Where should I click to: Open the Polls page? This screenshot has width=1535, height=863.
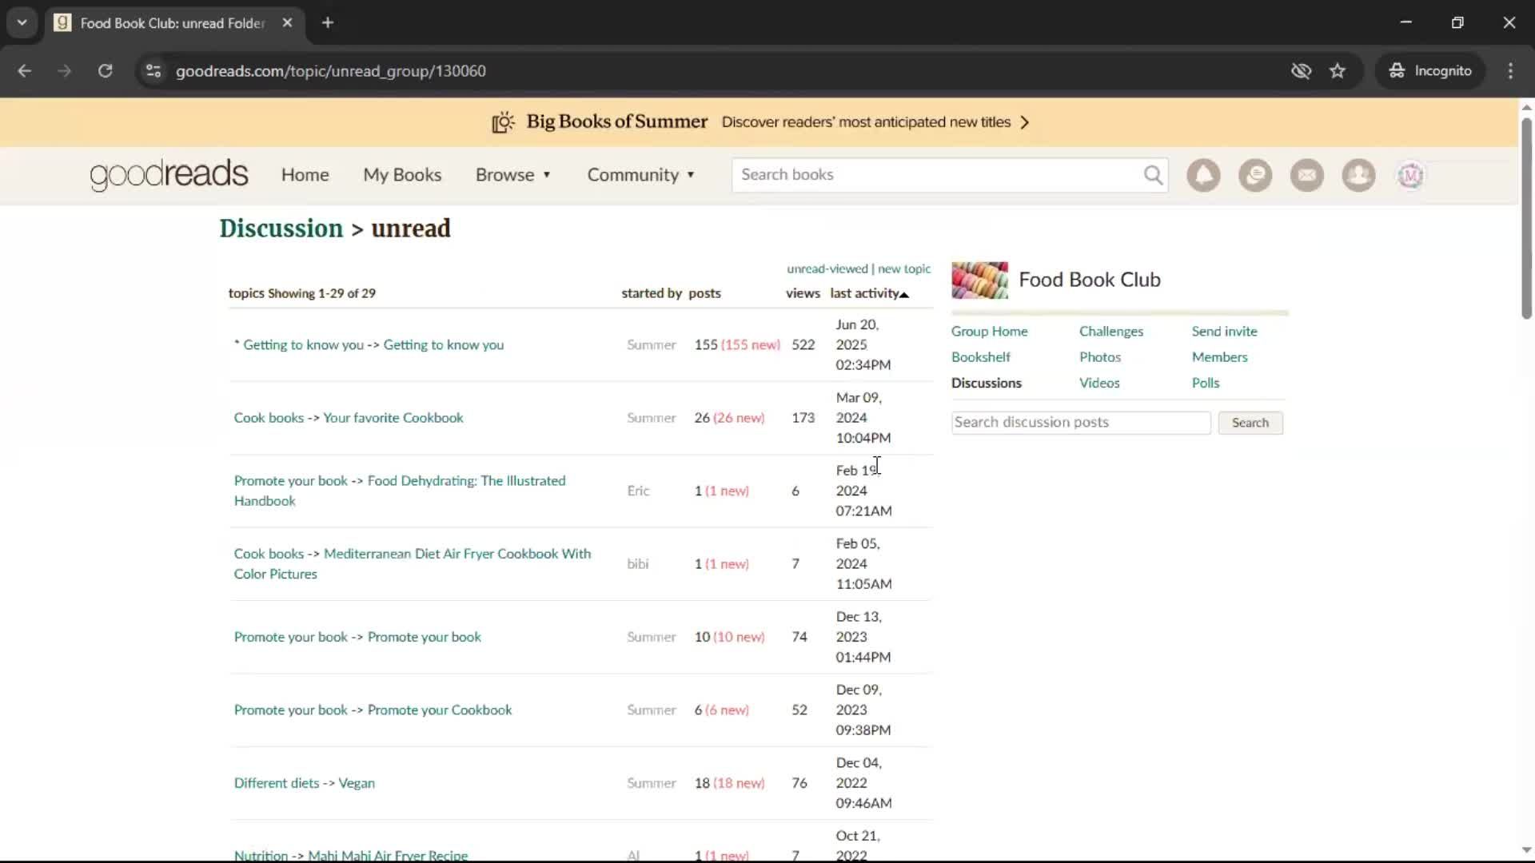(x=1205, y=383)
